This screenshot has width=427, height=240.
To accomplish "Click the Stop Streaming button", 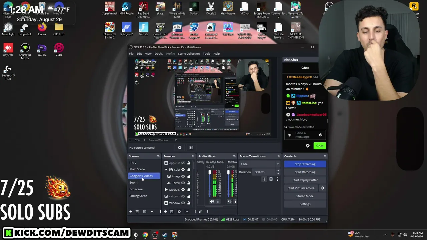I will [x=305, y=164].
